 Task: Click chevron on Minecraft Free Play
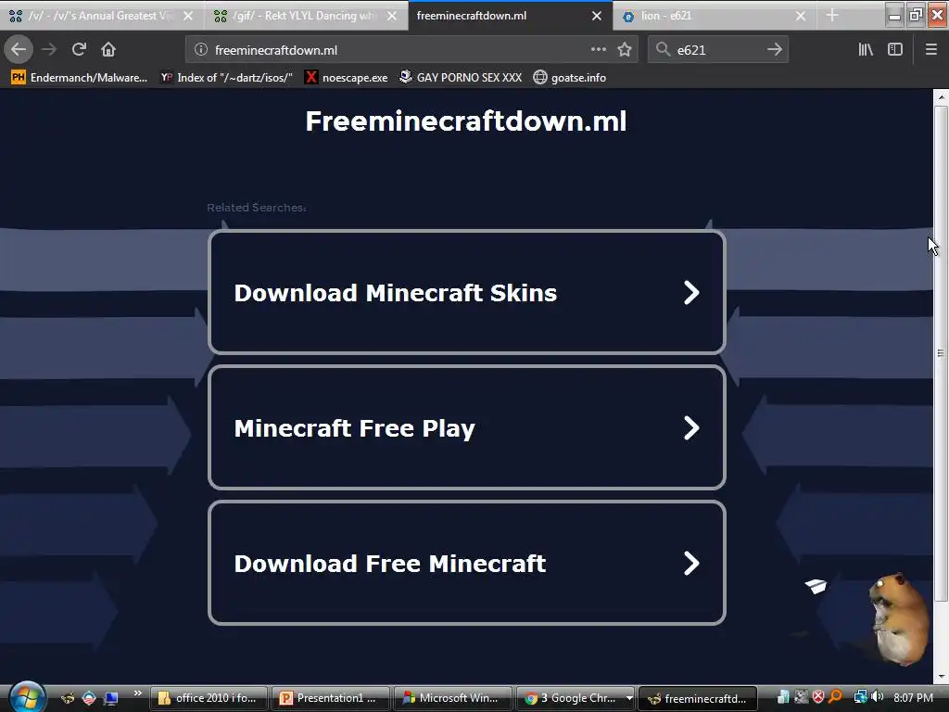tap(691, 428)
